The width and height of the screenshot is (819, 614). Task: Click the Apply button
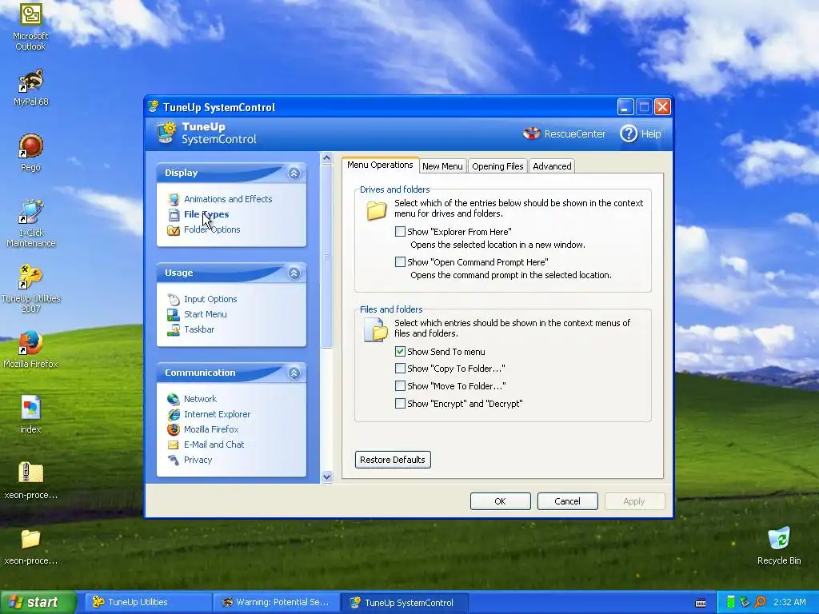(x=634, y=501)
